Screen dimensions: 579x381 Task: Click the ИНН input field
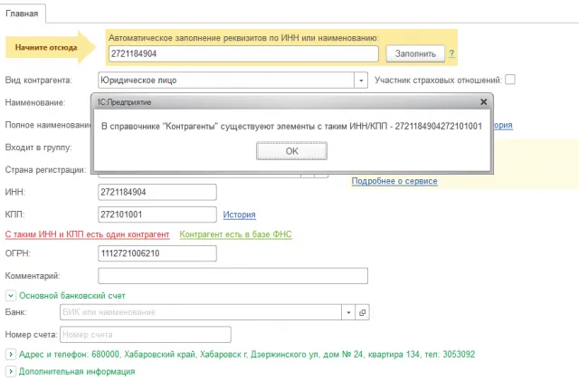coord(157,192)
